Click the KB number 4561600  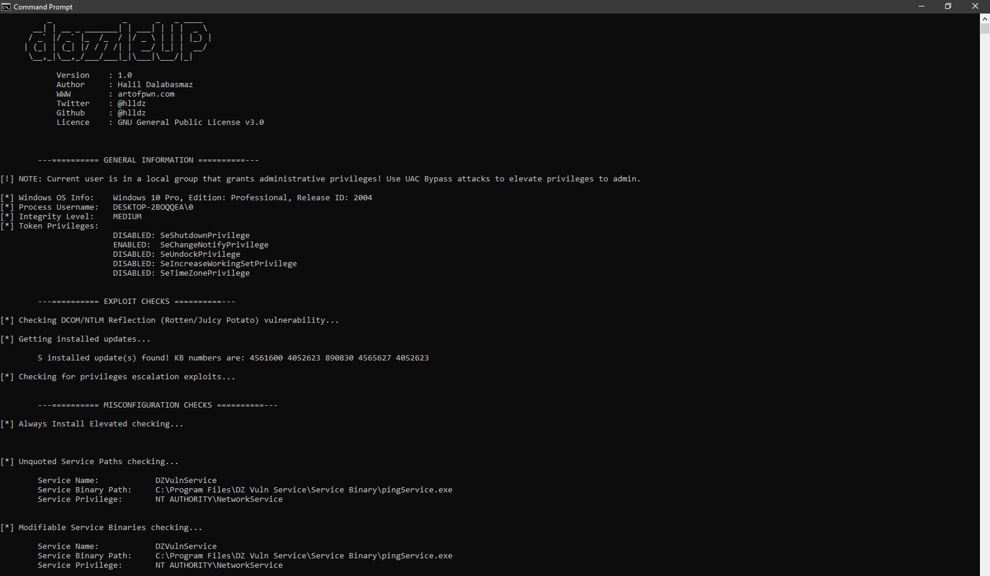pos(266,358)
